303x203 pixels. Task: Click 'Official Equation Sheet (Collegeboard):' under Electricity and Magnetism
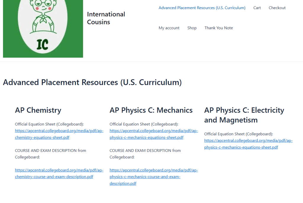click(238, 134)
